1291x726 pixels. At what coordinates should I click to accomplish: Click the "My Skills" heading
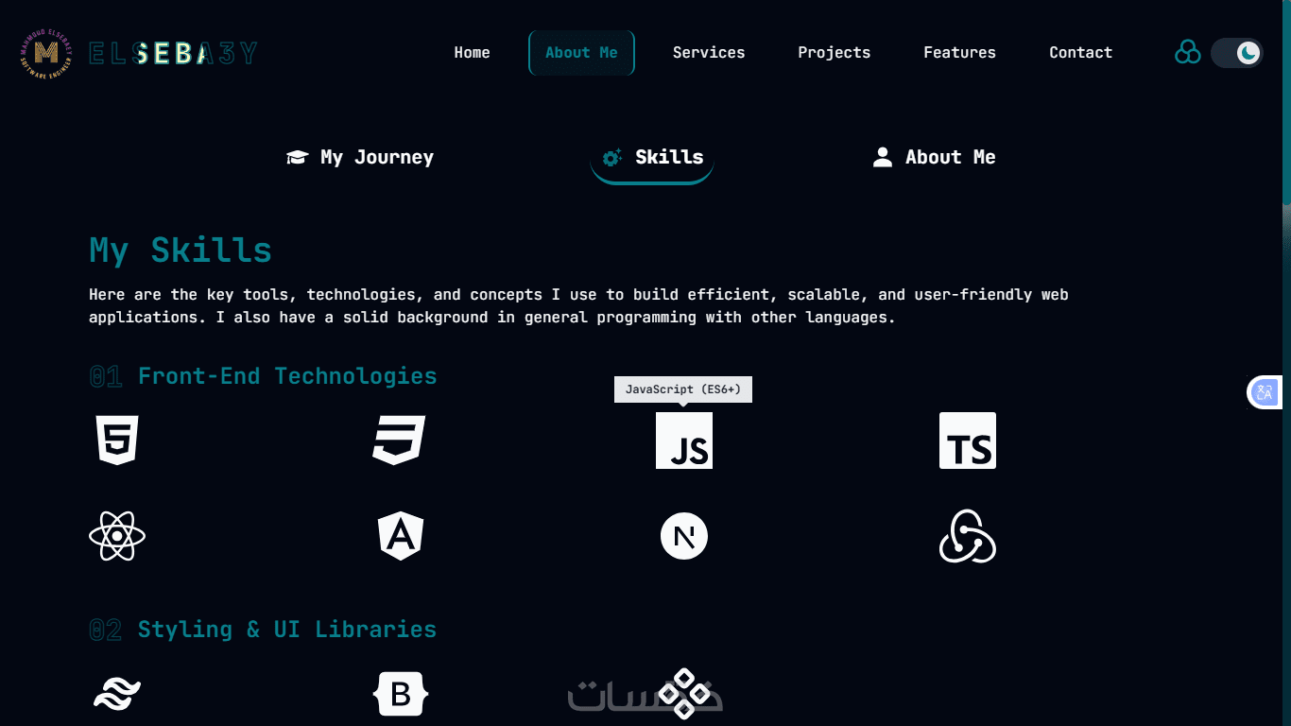(181, 251)
